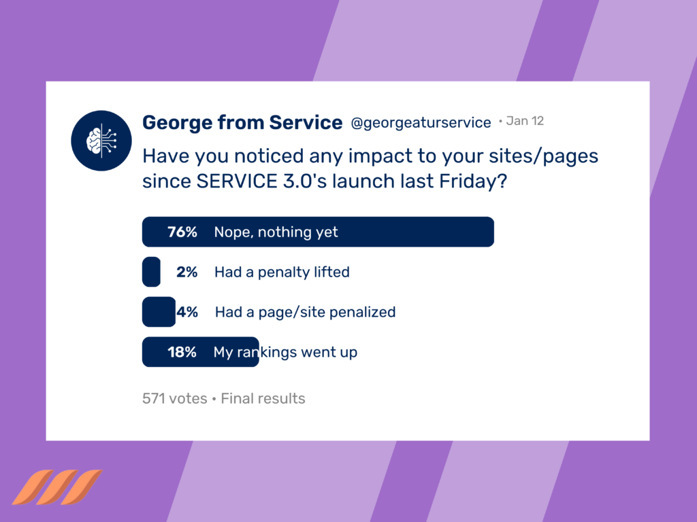The image size is (697, 522).
Task: Click 'Had a page/site penalized' option text
Action: [x=305, y=312]
